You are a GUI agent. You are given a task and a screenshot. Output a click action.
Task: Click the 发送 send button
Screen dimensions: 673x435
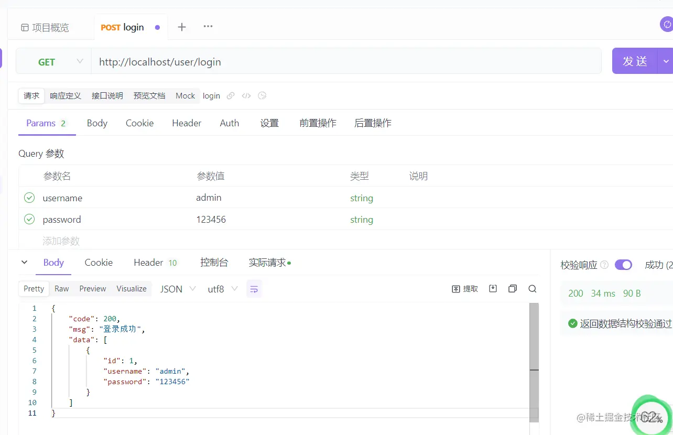[x=635, y=61]
